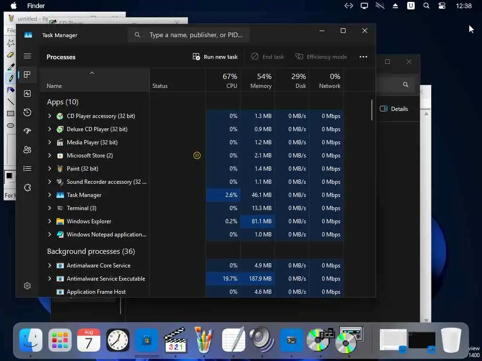
Task: Open the App history page icon
Action: click(27, 112)
